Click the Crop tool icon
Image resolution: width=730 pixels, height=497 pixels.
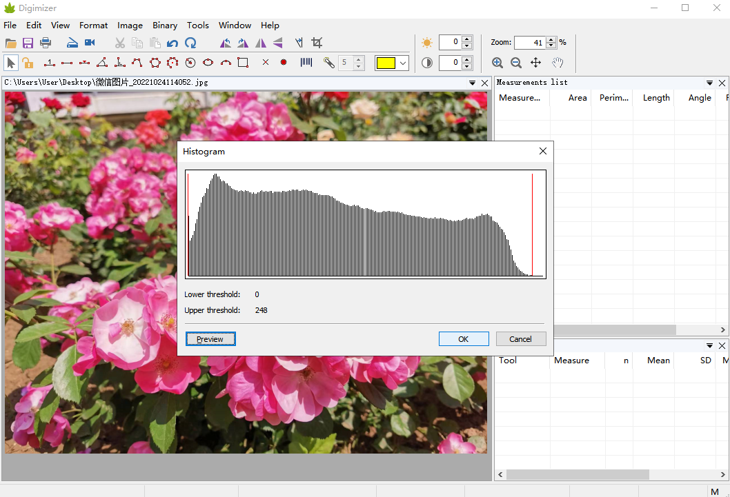(x=317, y=43)
